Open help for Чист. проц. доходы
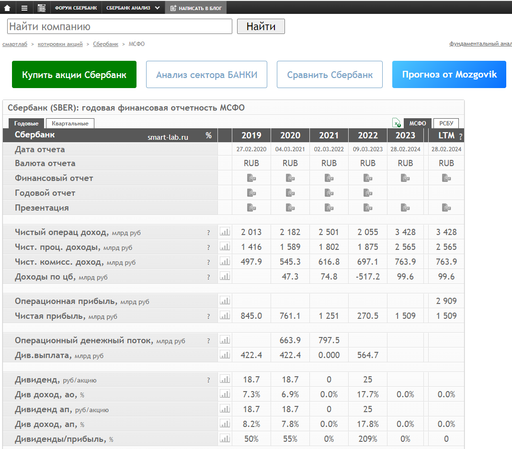This screenshot has height=449, width=512. click(208, 247)
